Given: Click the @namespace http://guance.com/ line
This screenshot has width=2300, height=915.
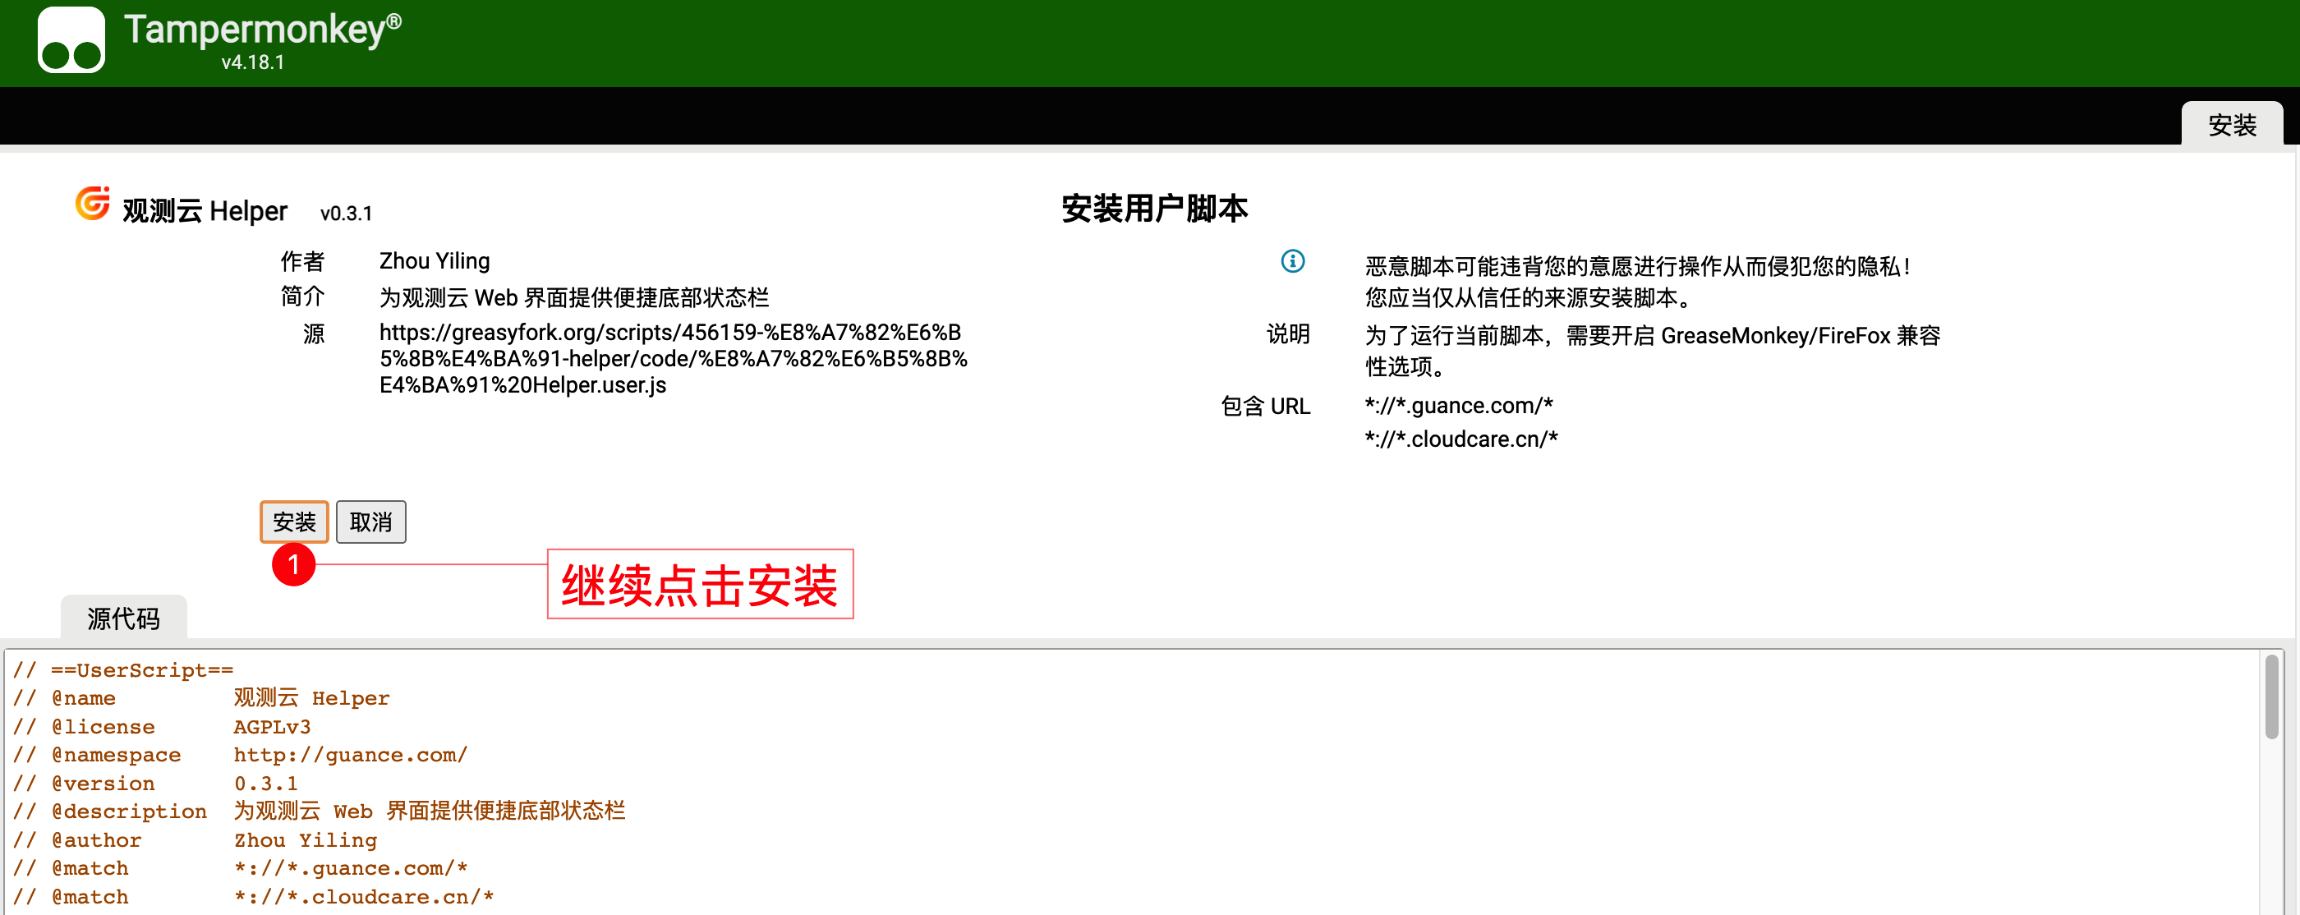Looking at the screenshot, I should [x=240, y=755].
